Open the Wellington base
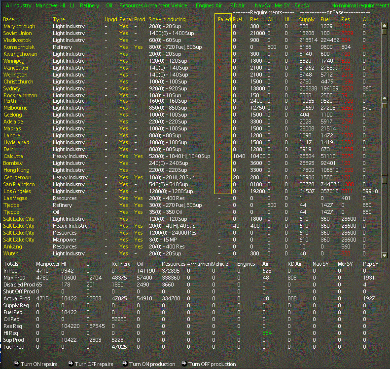Screen dimensions: 390x369 [15, 75]
